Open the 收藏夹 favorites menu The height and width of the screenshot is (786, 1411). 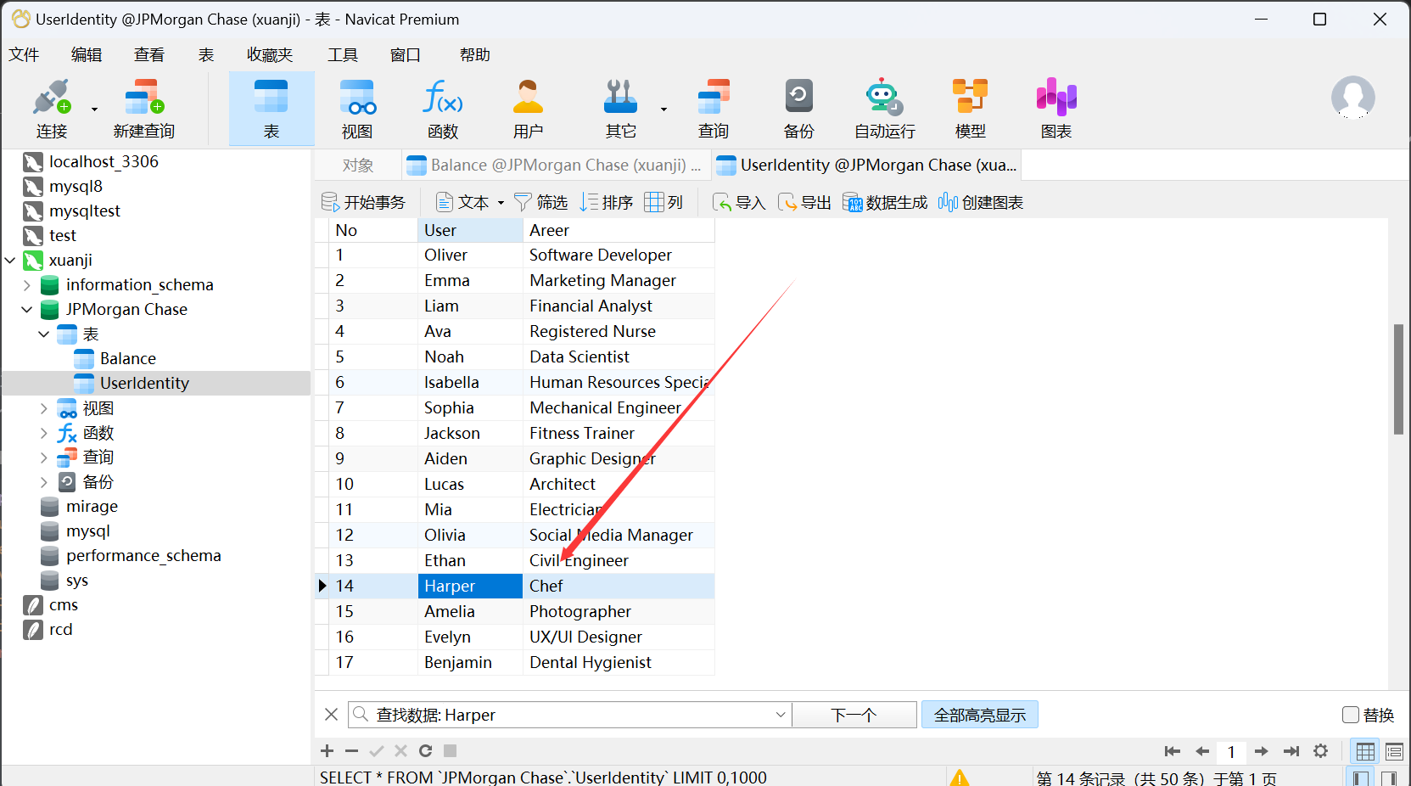pyautogui.click(x=270, y=54)
